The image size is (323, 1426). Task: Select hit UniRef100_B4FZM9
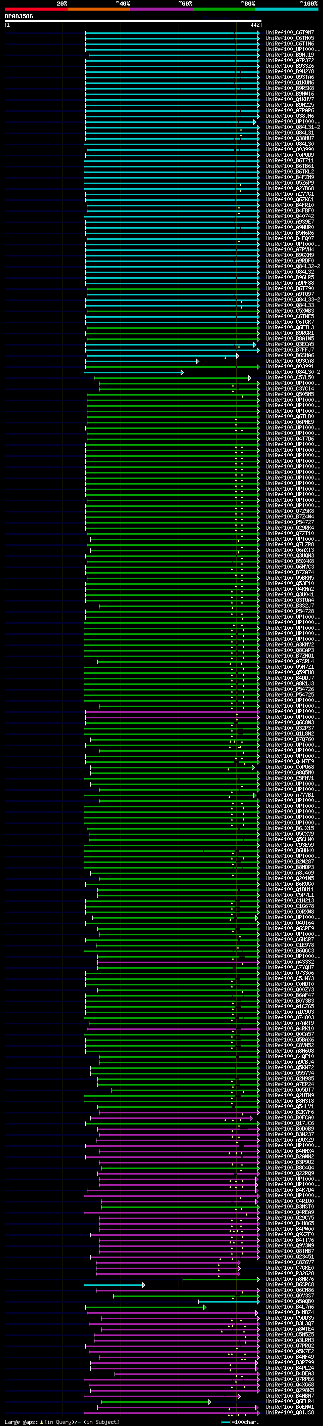289,177
